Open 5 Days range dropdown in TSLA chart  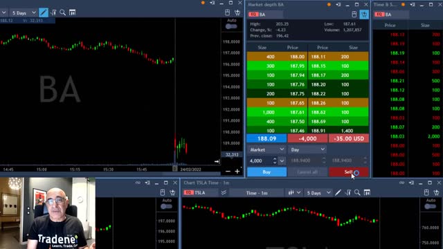click(x=318, y=193)
